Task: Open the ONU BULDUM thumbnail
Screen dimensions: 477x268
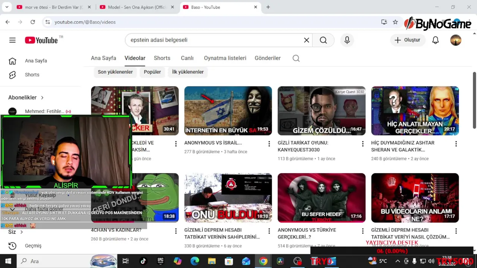Action: [228, 198]
